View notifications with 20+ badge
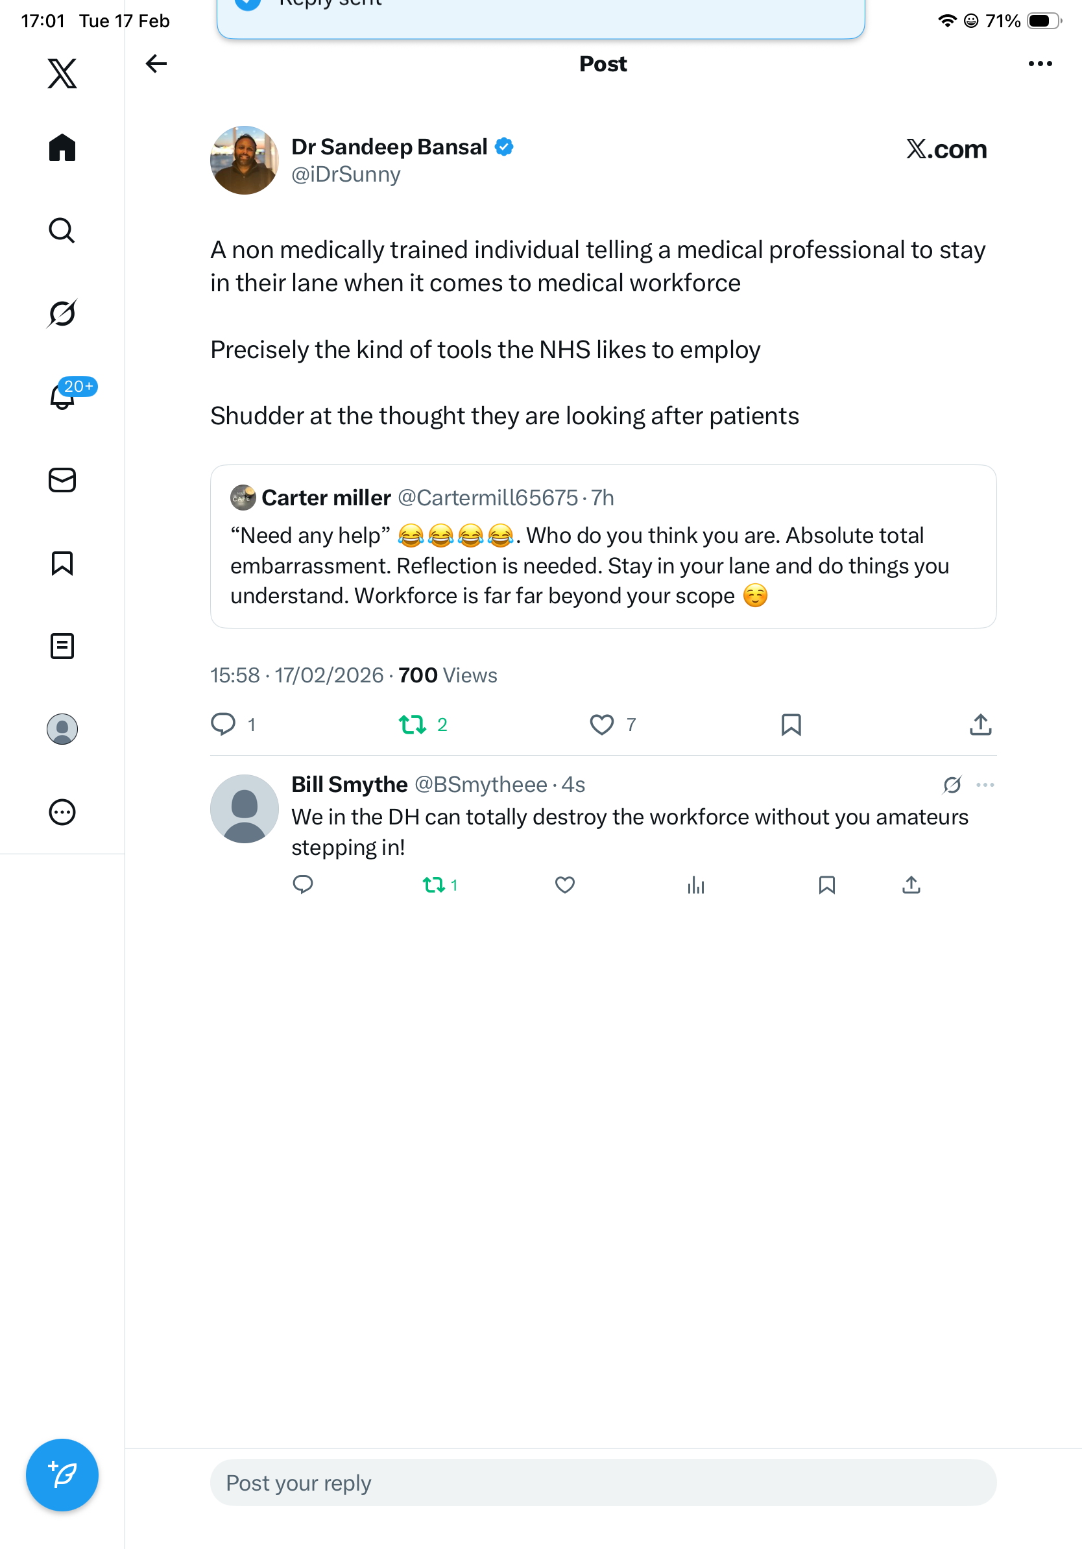The height and width of the screenshot is (1549, 1082). pyautogui.click(x=64, y=397)
